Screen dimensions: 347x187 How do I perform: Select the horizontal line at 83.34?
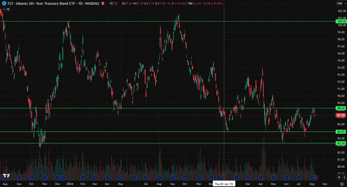pyautogui.click(x=167, y=143)
